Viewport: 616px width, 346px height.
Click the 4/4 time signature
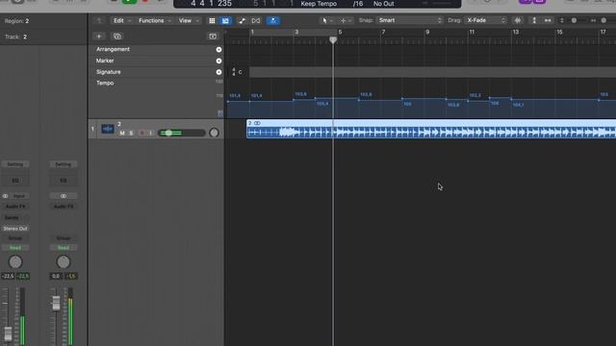(234, 72)
